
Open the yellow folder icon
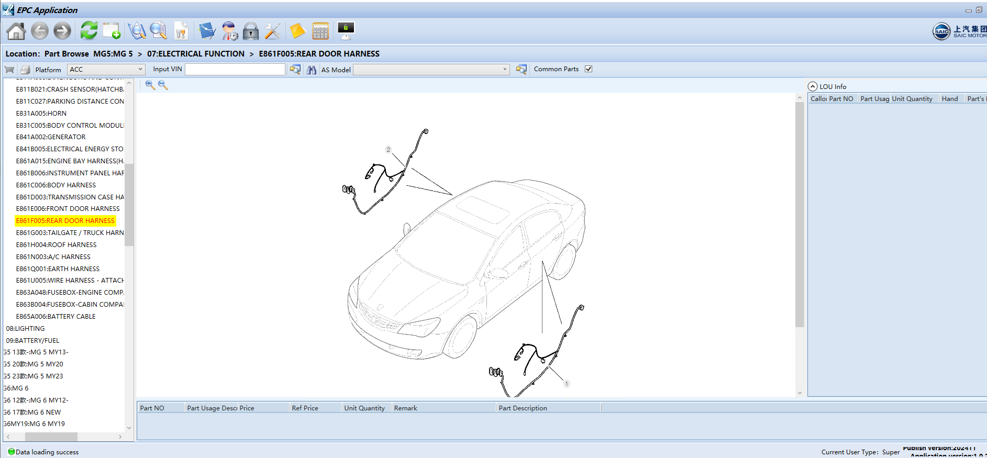(297, 31)
